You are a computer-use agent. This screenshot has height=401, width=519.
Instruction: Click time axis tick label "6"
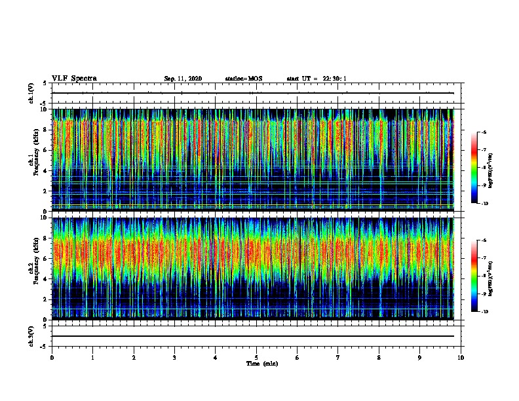coord(298,358)
